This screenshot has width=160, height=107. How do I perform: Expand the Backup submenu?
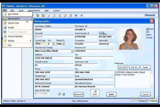click(30, 41)
